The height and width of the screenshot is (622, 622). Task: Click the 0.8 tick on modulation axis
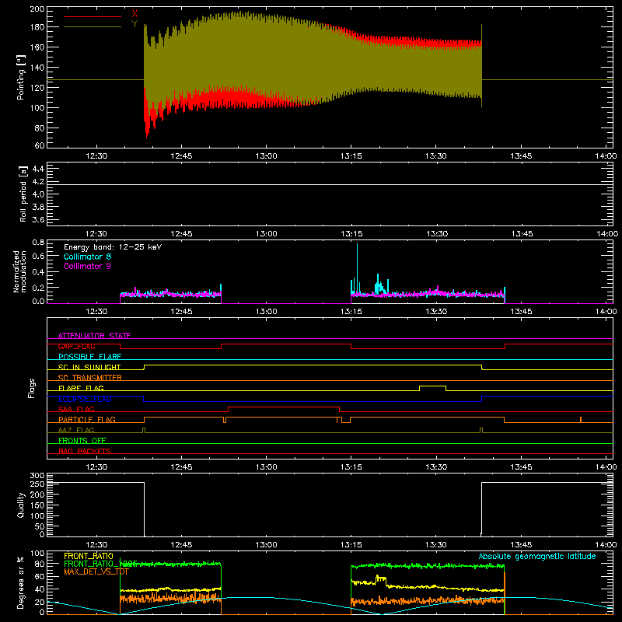38,242
